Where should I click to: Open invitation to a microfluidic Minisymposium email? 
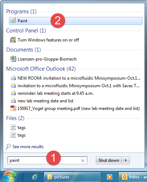78,86
